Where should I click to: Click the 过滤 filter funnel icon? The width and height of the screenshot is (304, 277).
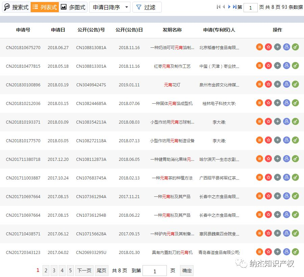pyautogui.click(x=140, y=7)
